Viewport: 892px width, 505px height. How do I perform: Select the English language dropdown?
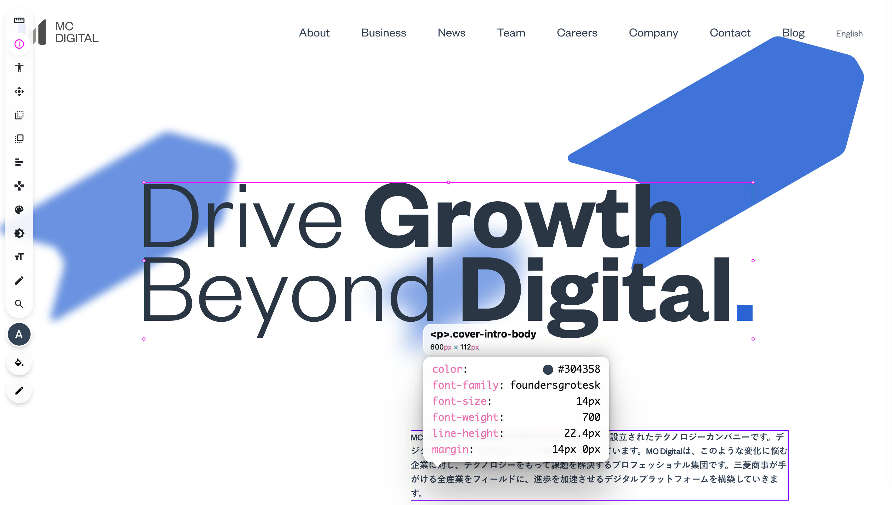click(x=850, y=34)
